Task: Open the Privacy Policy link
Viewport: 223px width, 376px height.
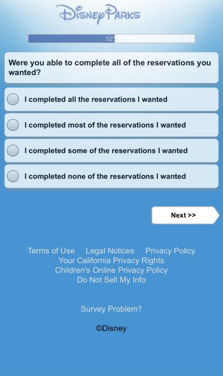Action: point(170,251)
